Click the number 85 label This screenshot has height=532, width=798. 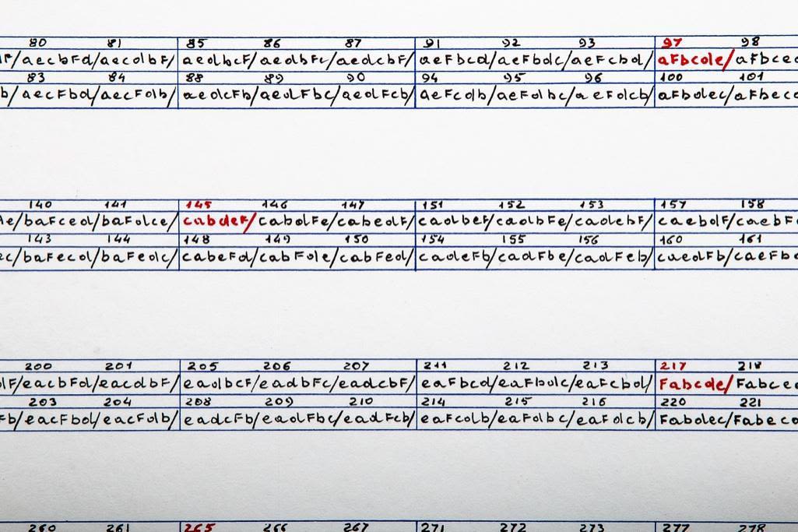coord(196,43)
